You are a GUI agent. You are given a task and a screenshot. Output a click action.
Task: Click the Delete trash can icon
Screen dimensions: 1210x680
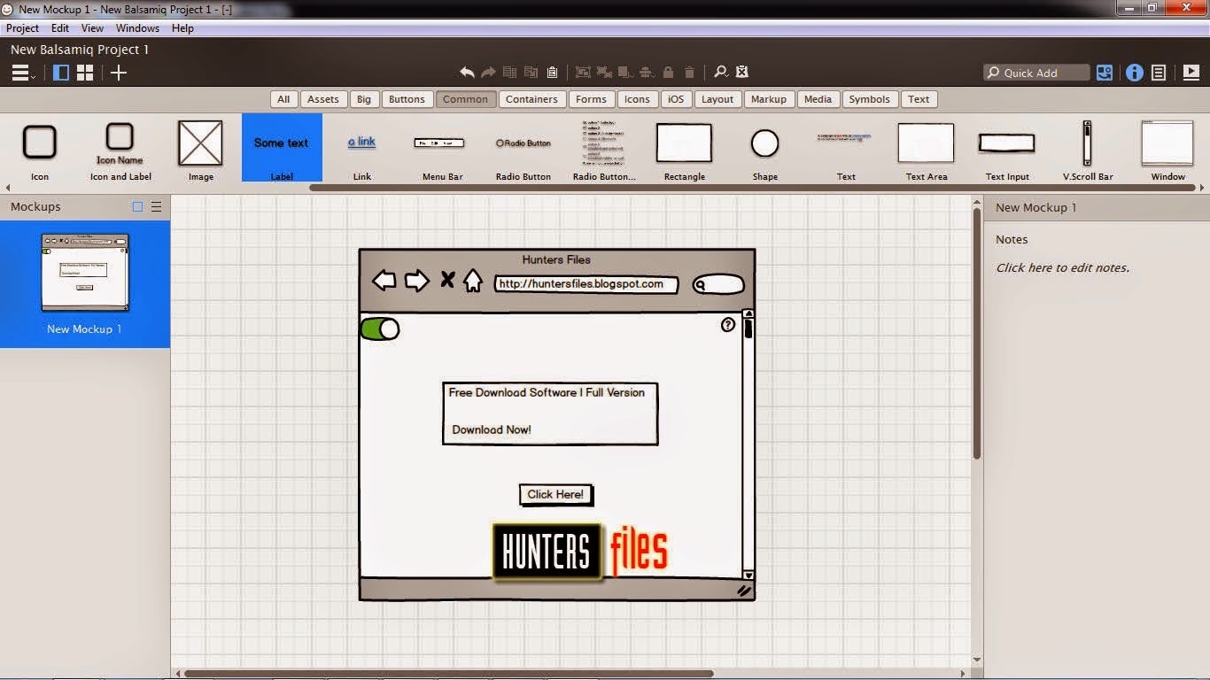pyautogui.click(x=689, y=73)
